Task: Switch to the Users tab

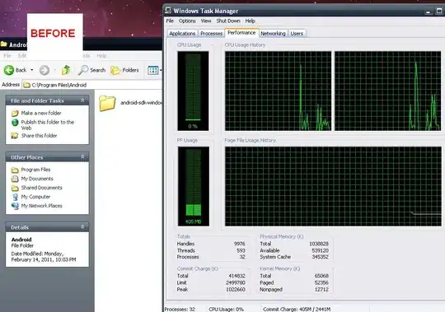Action: [297, 34]
